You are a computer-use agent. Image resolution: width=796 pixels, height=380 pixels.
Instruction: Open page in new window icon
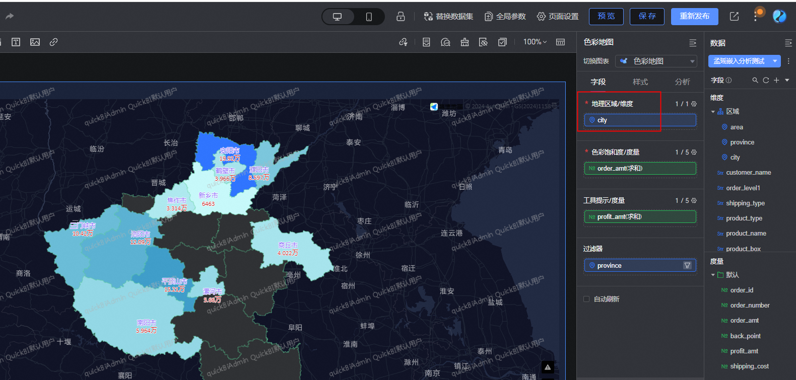click(734, 17)
